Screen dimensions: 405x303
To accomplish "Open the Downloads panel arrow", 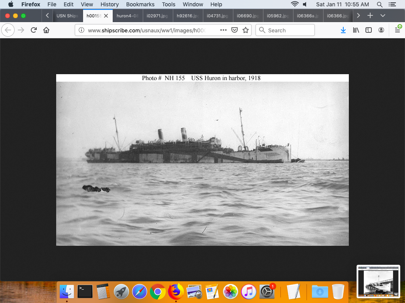I will pyautogui.click(x=343, y=30).
